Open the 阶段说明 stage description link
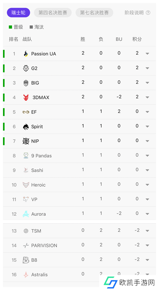Screen dimensions: 159x290 (134, 13)
